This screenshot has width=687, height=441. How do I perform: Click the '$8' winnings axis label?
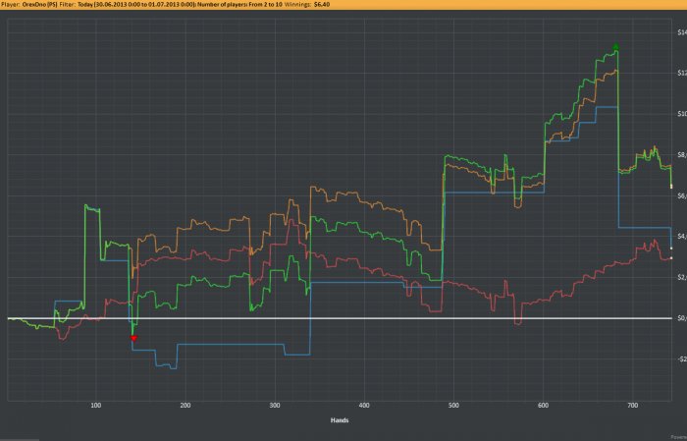coord(682,155)
